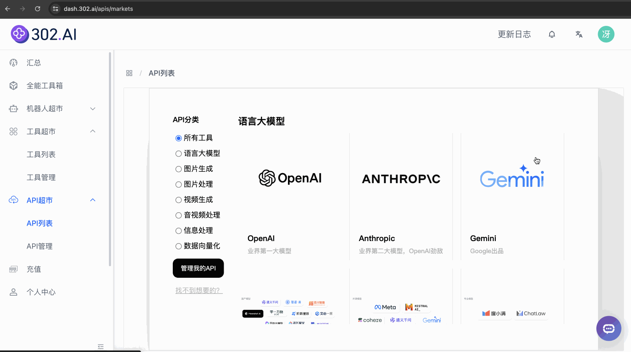Image resolution: width=631 pixels, height=352 pixels.
Task: Reload the page in the browser
Action: pos(38,9)
